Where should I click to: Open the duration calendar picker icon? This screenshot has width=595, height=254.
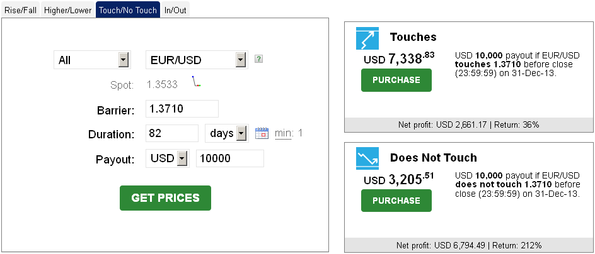pos(262,133)
